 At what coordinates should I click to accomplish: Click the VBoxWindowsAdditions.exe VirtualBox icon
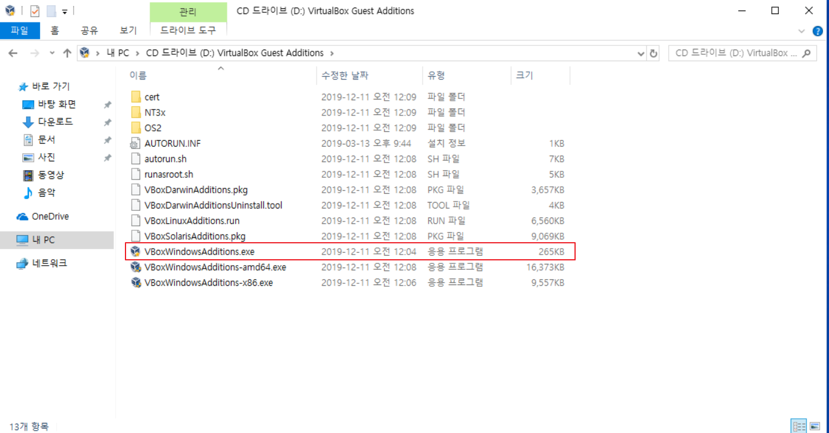[x=136, y=252]
